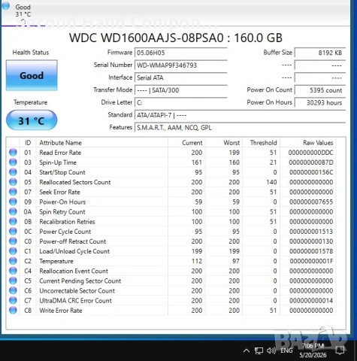Click the threshold value 140

click(x=271, y=182)
